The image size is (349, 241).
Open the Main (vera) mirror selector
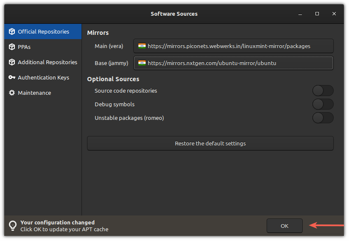coord(234,46)
